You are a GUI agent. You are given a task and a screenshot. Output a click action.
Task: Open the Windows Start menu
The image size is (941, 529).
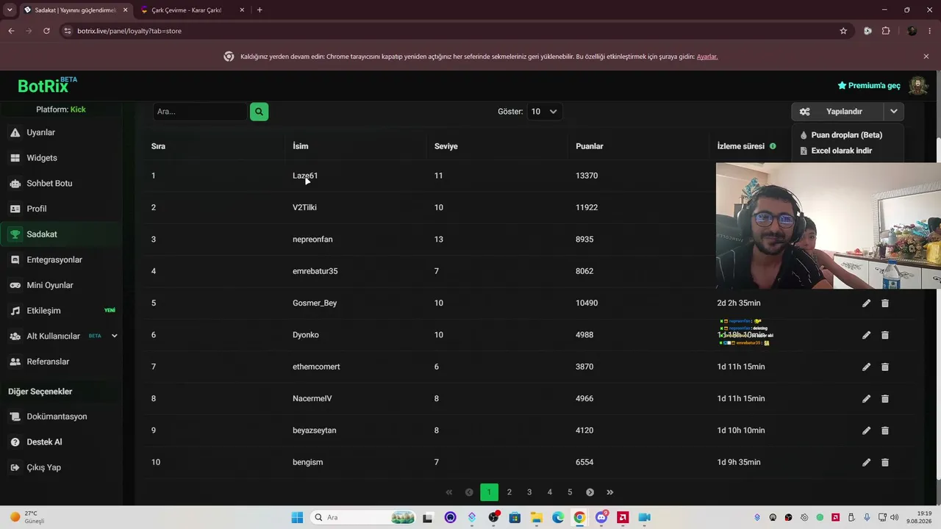point(297,517)
